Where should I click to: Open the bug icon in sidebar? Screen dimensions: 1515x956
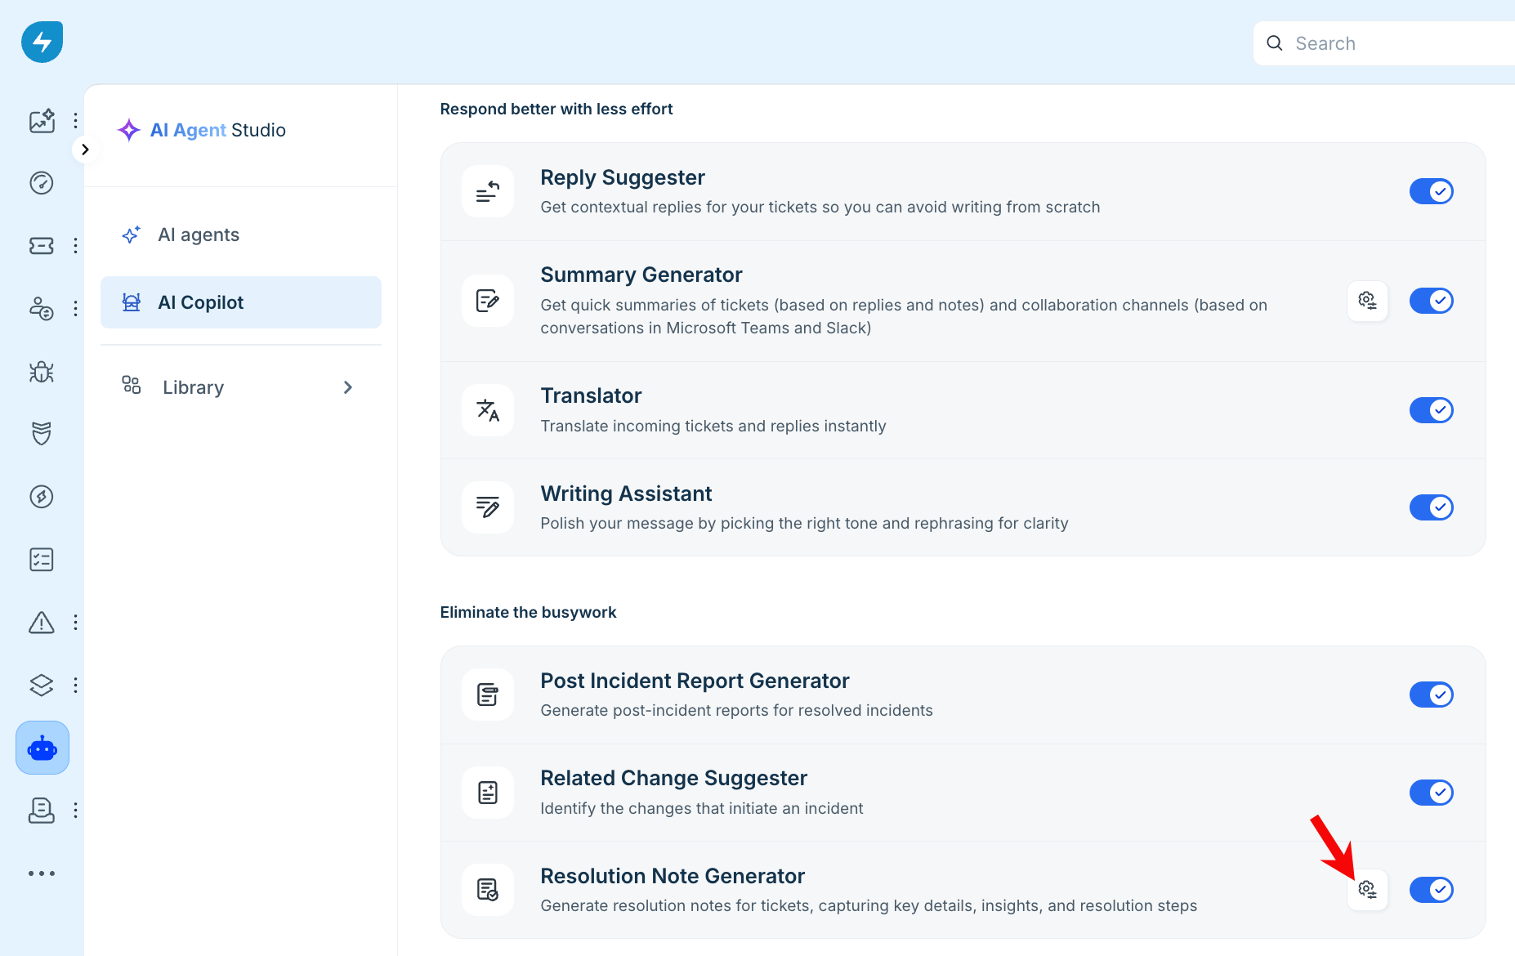pos(42,372)
